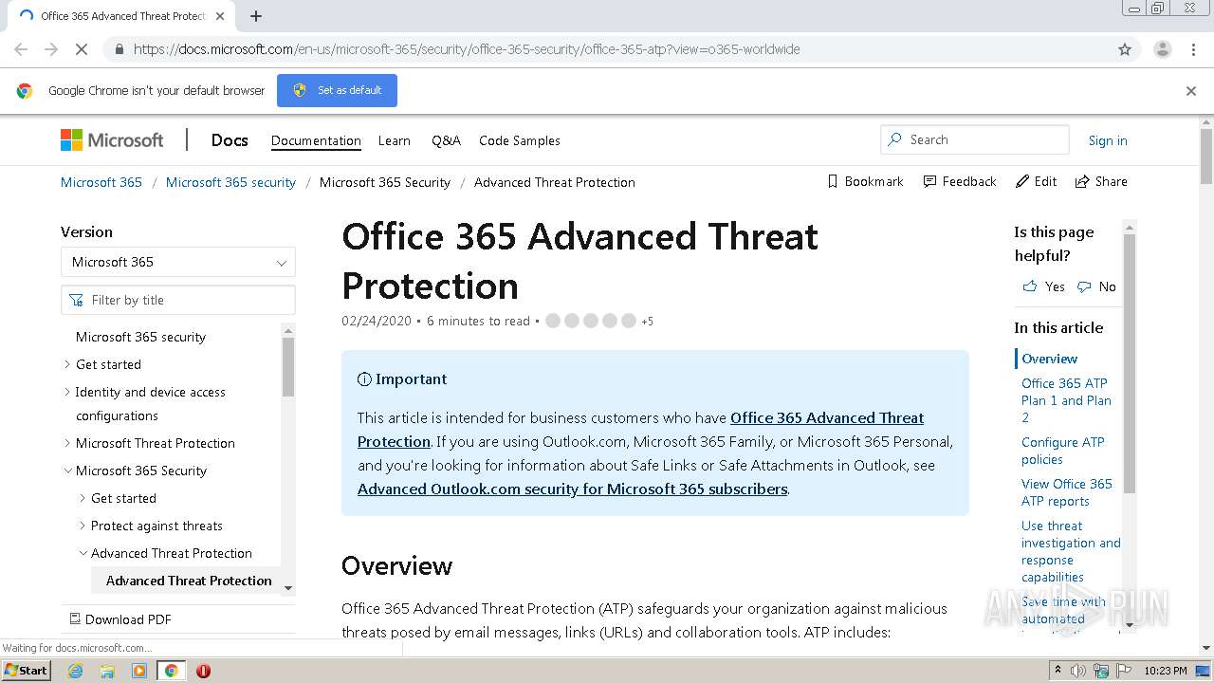The height and width of the screenshot is (683, 1214).
Task: Expand the Get started node under Microsoft 365 security
Action: (67, 364)
